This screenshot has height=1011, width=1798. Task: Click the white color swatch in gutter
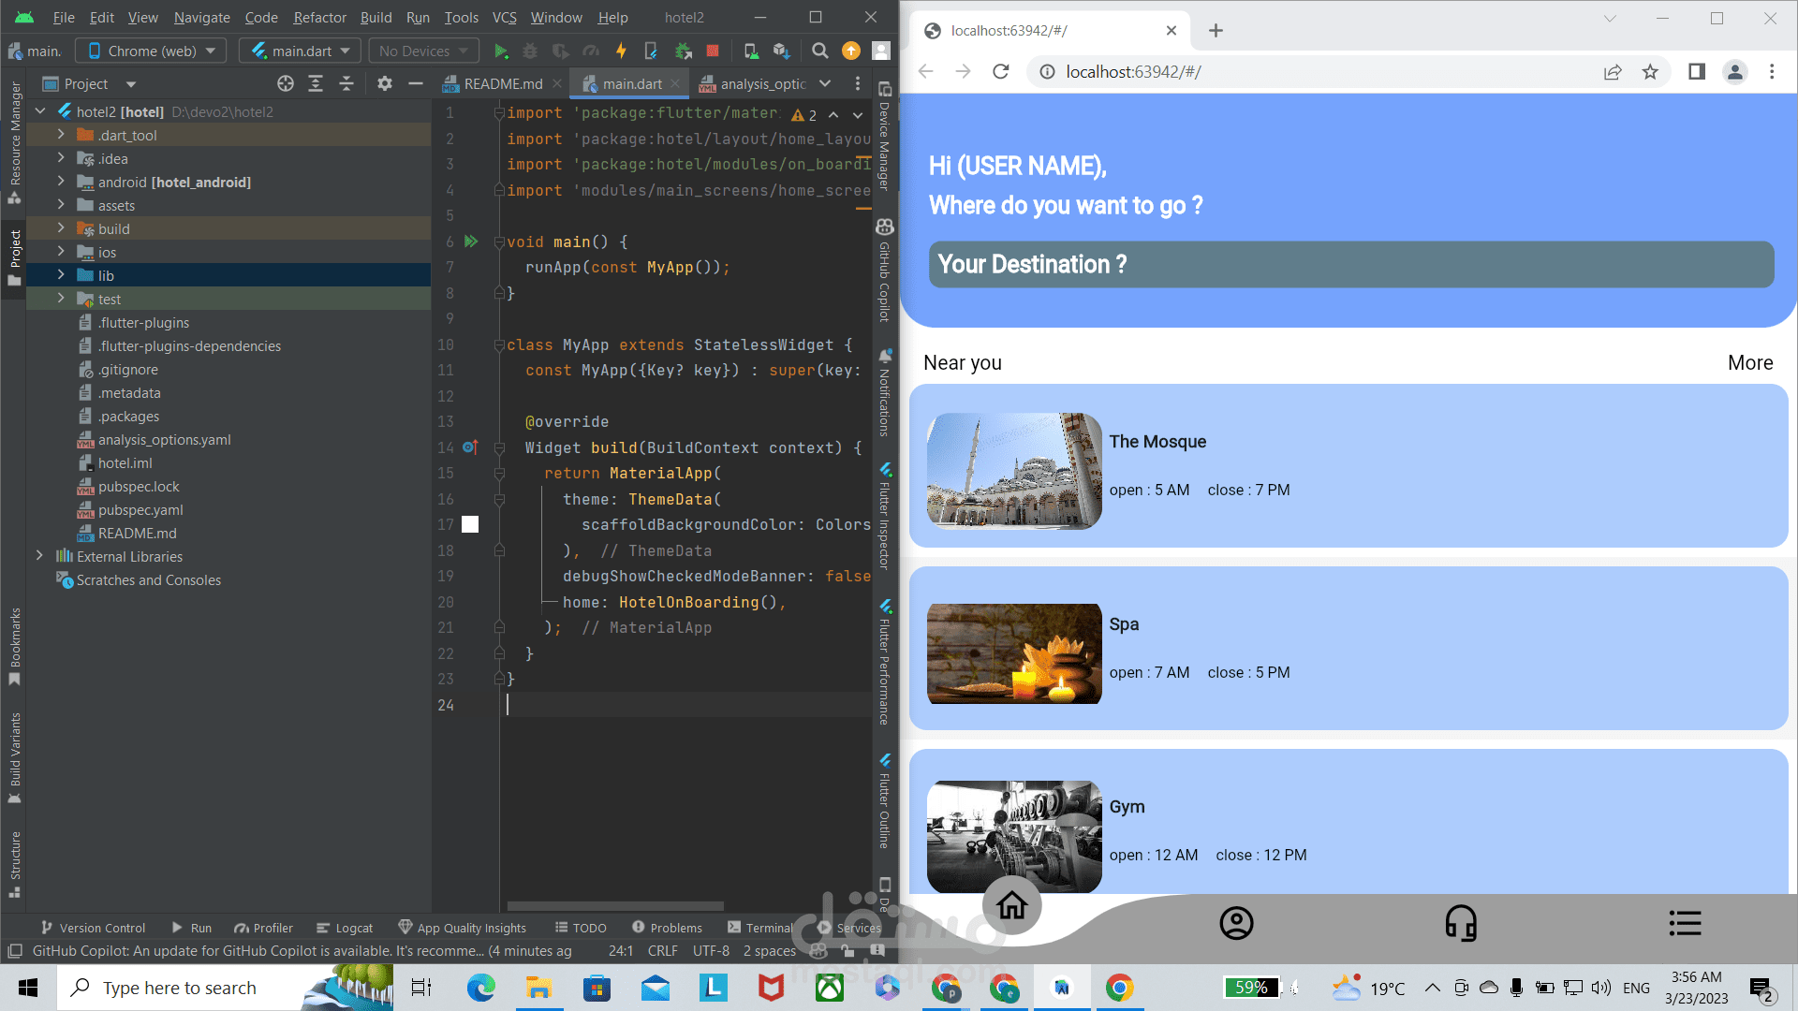[470, 524]
